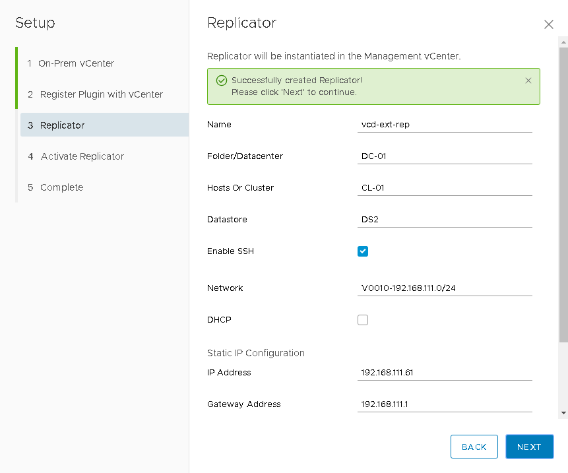Dismiss the success notification banner
Image resolution: width=568 pixels, height=473 pixels.
click(528, 80)
